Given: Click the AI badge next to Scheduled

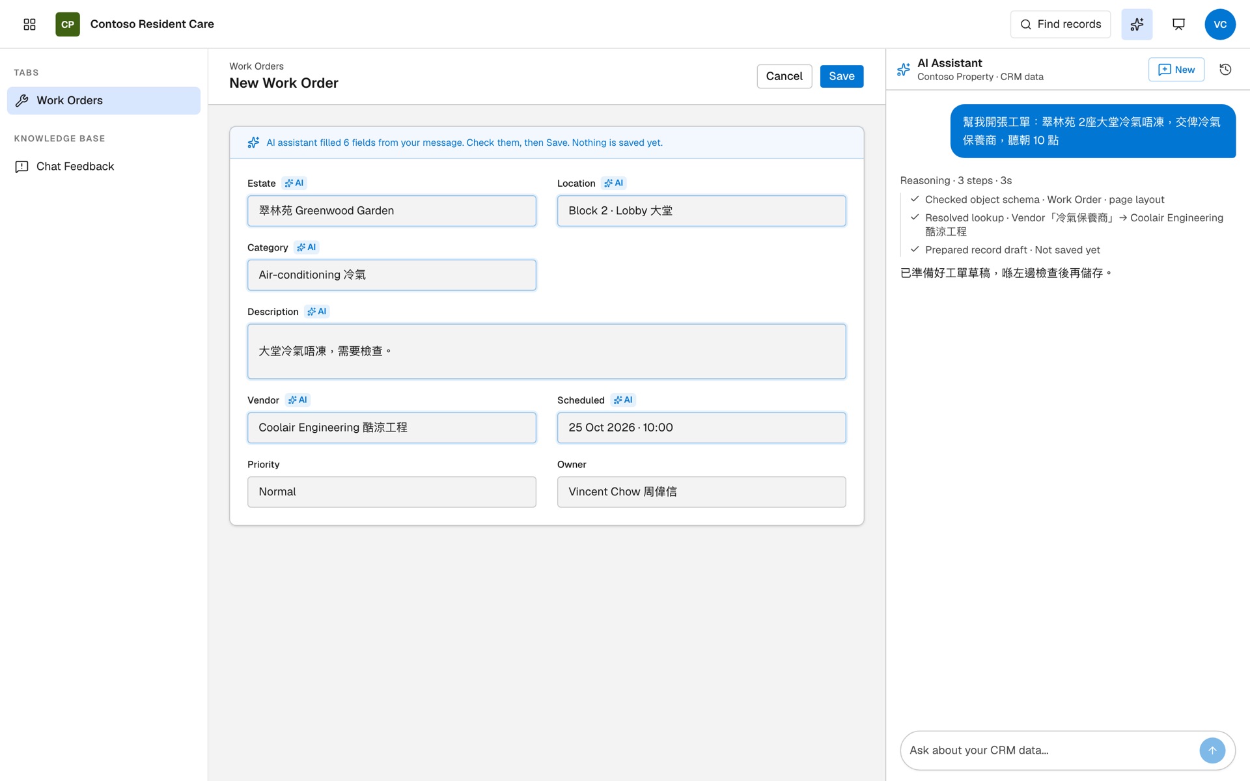Looking at the screenshot, I should tap(623, 400).
